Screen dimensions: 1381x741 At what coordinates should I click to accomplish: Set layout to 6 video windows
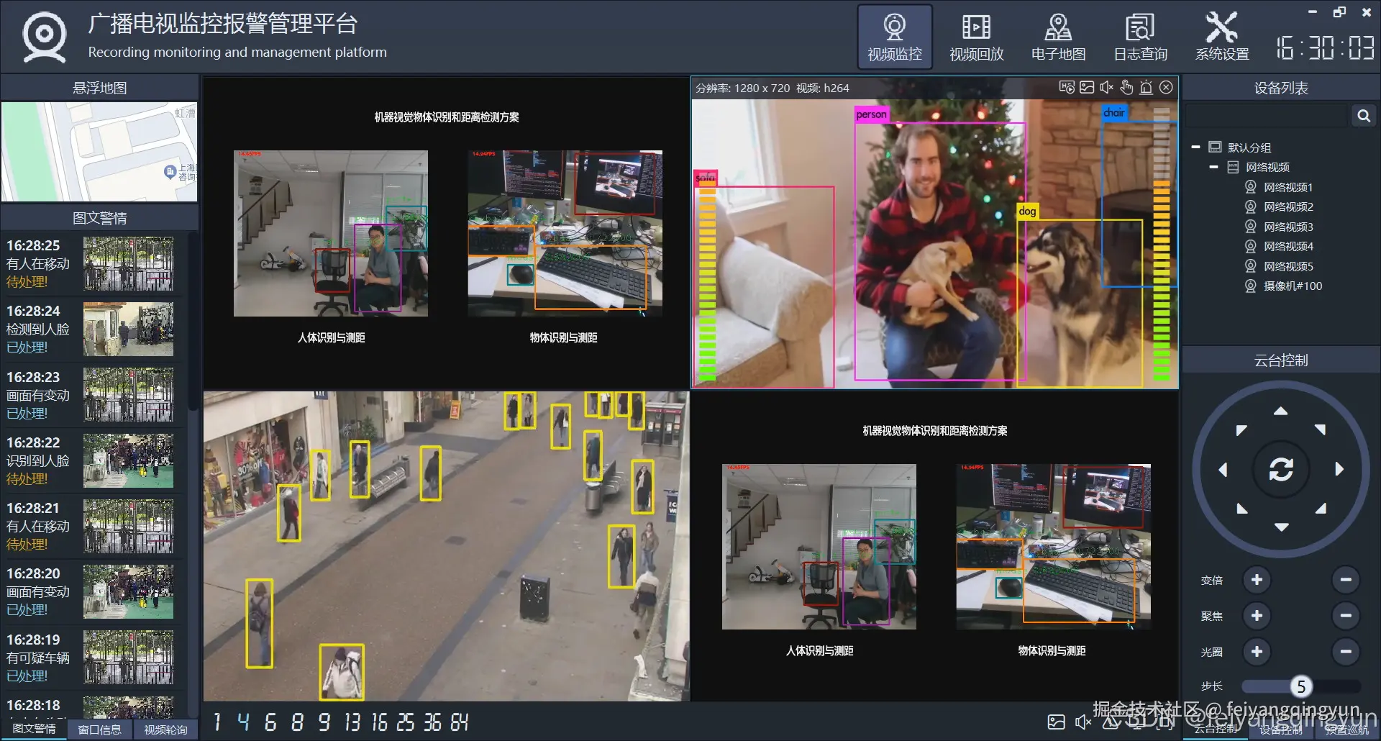pyautogui.click(x=270, y=722)
